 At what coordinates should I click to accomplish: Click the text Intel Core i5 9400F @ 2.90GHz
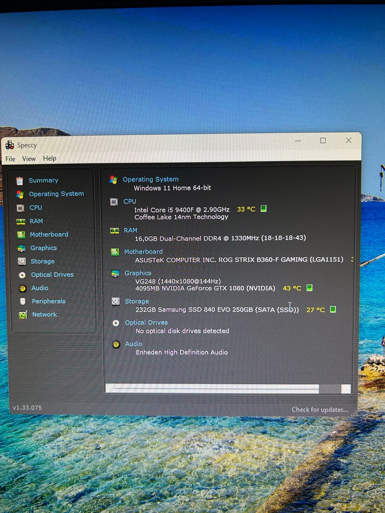pyautogui.click(x=182, y=210)
